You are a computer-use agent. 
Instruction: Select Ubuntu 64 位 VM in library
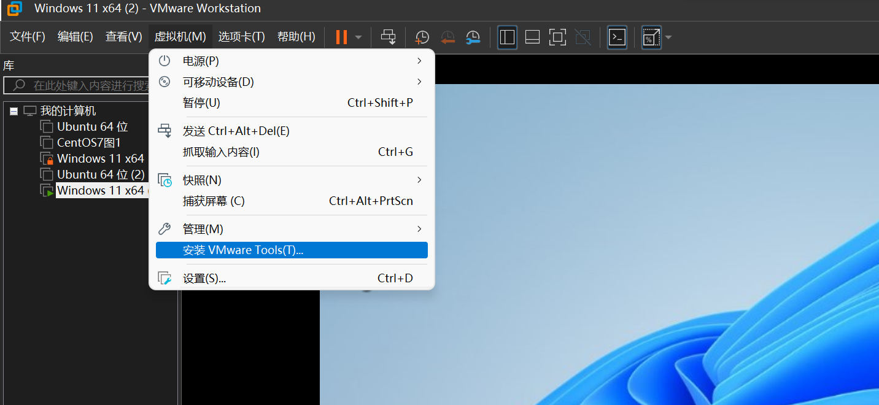point(93,126)
